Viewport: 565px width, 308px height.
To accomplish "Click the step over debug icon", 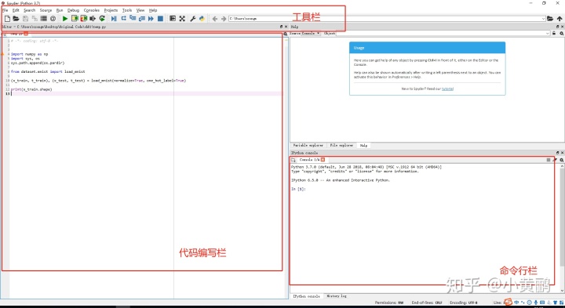I will [124, 18].
